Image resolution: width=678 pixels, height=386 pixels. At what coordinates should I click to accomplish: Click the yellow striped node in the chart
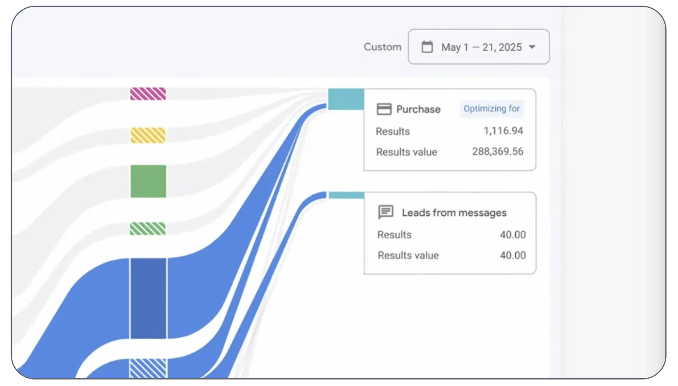[148, 136]
